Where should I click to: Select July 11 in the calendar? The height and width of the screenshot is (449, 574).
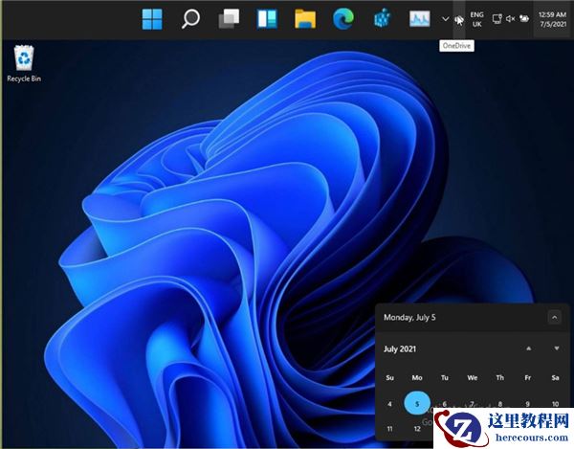[x=389, y=429]
